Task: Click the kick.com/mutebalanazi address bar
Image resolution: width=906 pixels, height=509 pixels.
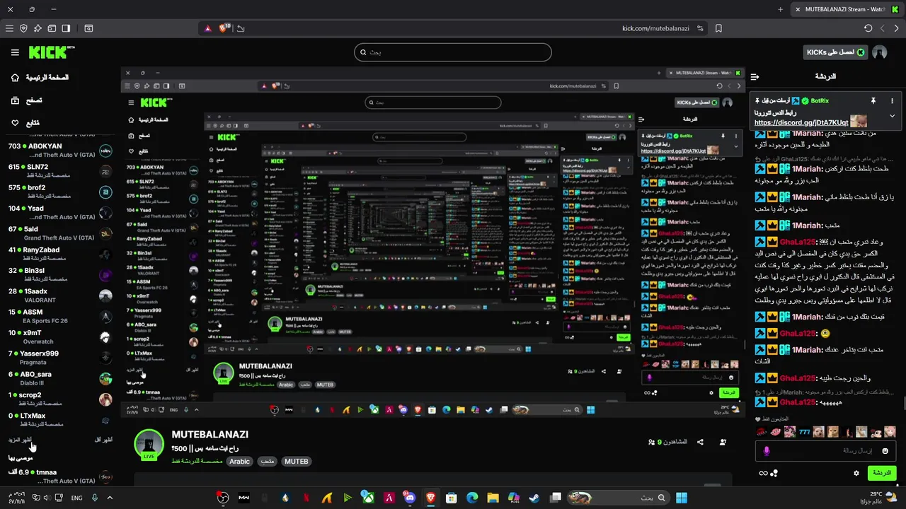Action: pos(655,28)
